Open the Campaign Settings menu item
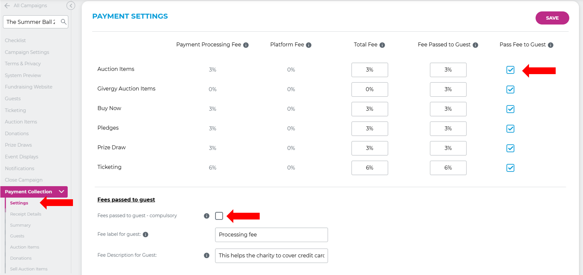583x275 pixels. 27,52
